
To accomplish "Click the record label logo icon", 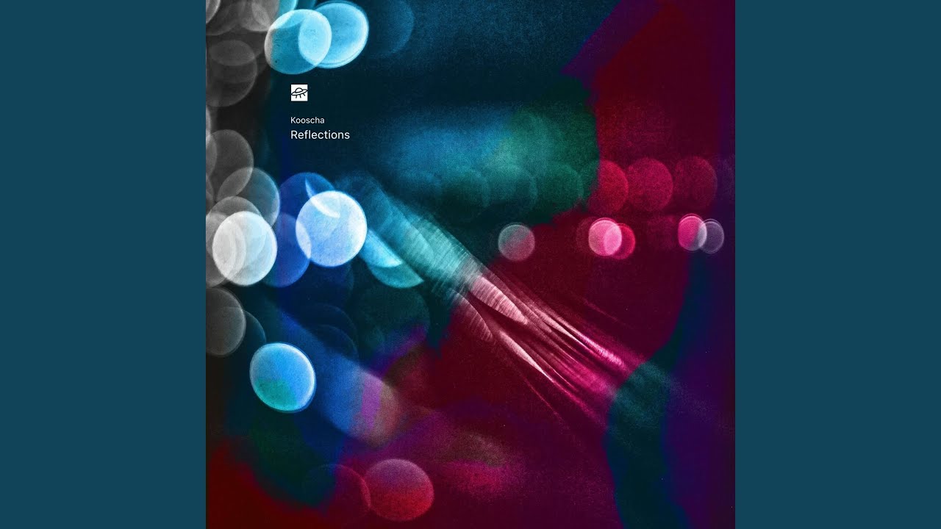I will (x=299, y=93).
